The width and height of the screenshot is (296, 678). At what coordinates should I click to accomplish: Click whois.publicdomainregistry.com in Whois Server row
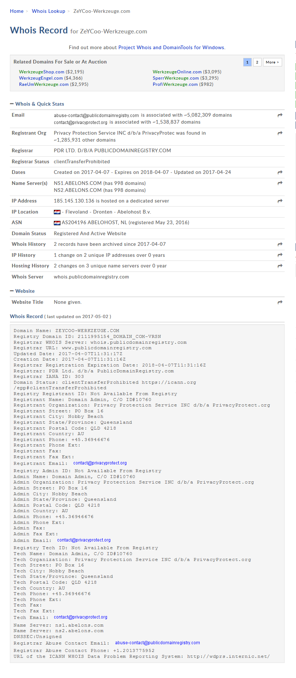[x=91, y=277]
